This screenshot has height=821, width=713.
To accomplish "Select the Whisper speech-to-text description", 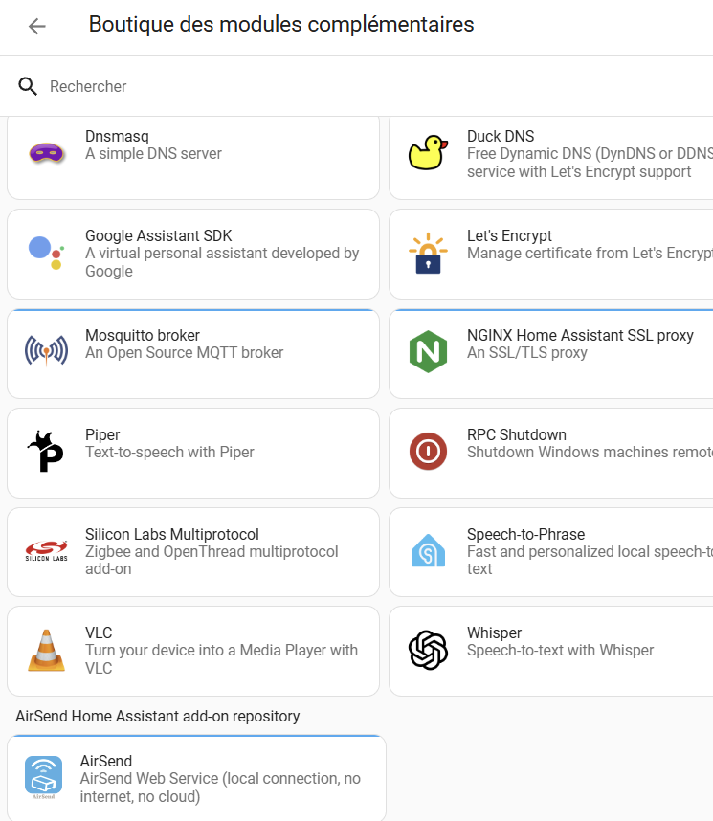I will [560, 651].
